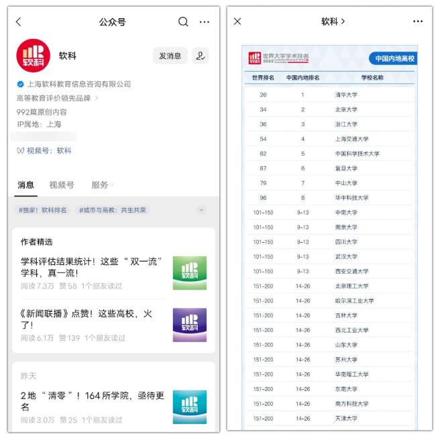Click the IP属地：上海 text
442x436 pixels.
tap(39, 124)
